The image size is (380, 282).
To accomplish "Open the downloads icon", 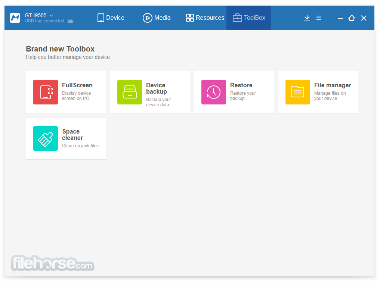I will (307, 18).
